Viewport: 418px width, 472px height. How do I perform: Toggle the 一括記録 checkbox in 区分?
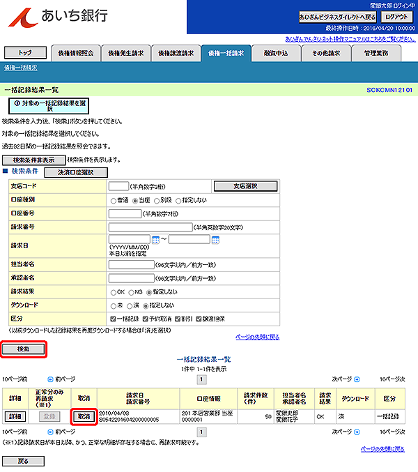(x=113, y=319)
